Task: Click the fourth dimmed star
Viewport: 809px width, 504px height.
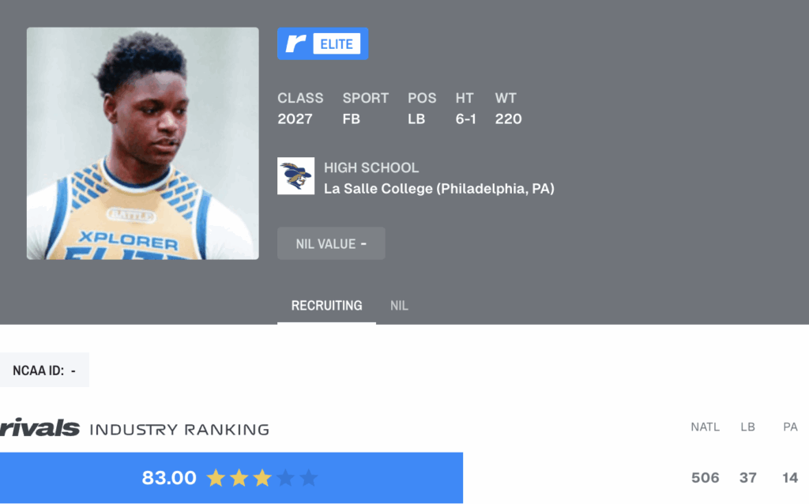Action: click(x=285, y=478)
